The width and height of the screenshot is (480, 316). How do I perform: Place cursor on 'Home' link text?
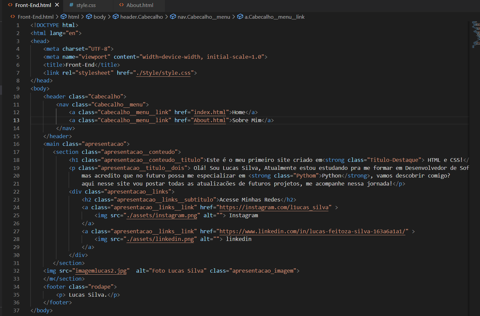pos(239,112)
